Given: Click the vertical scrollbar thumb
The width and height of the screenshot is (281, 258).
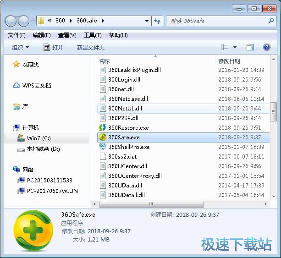Looking at the screenshot, I should coord(273,112).
